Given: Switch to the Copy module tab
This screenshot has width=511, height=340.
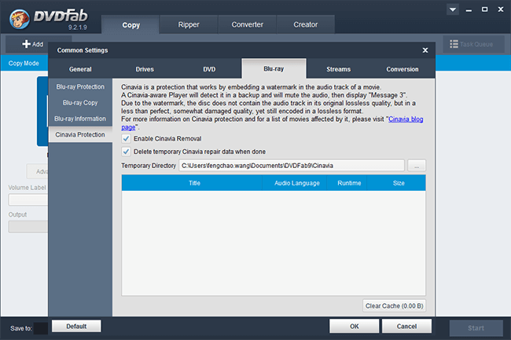Looking at the screenshot, I should tap(131, 24).
